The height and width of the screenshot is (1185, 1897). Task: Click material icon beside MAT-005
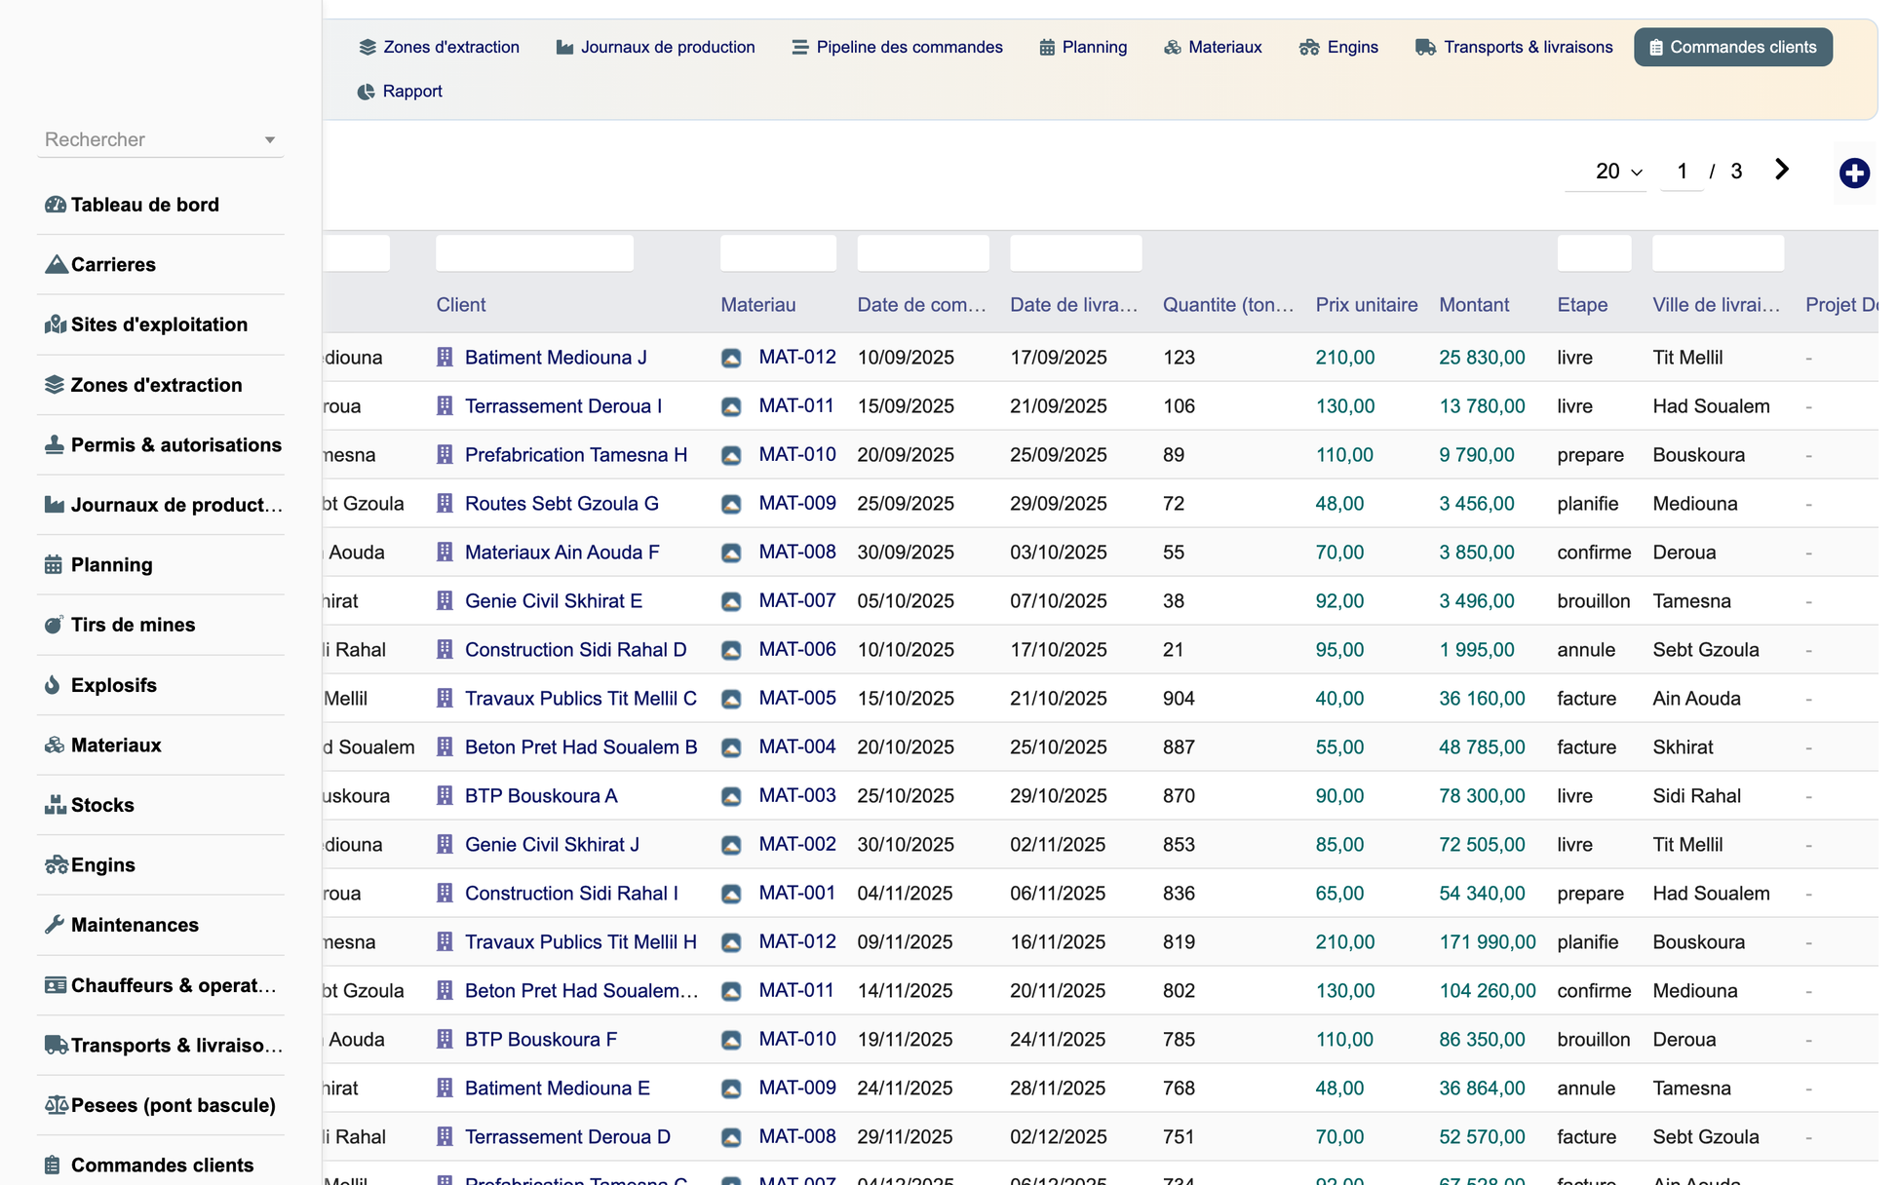pos(731,699)
